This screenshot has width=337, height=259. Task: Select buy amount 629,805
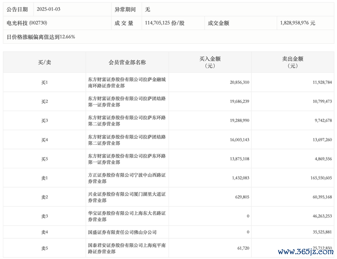click(x=242, y=197)
